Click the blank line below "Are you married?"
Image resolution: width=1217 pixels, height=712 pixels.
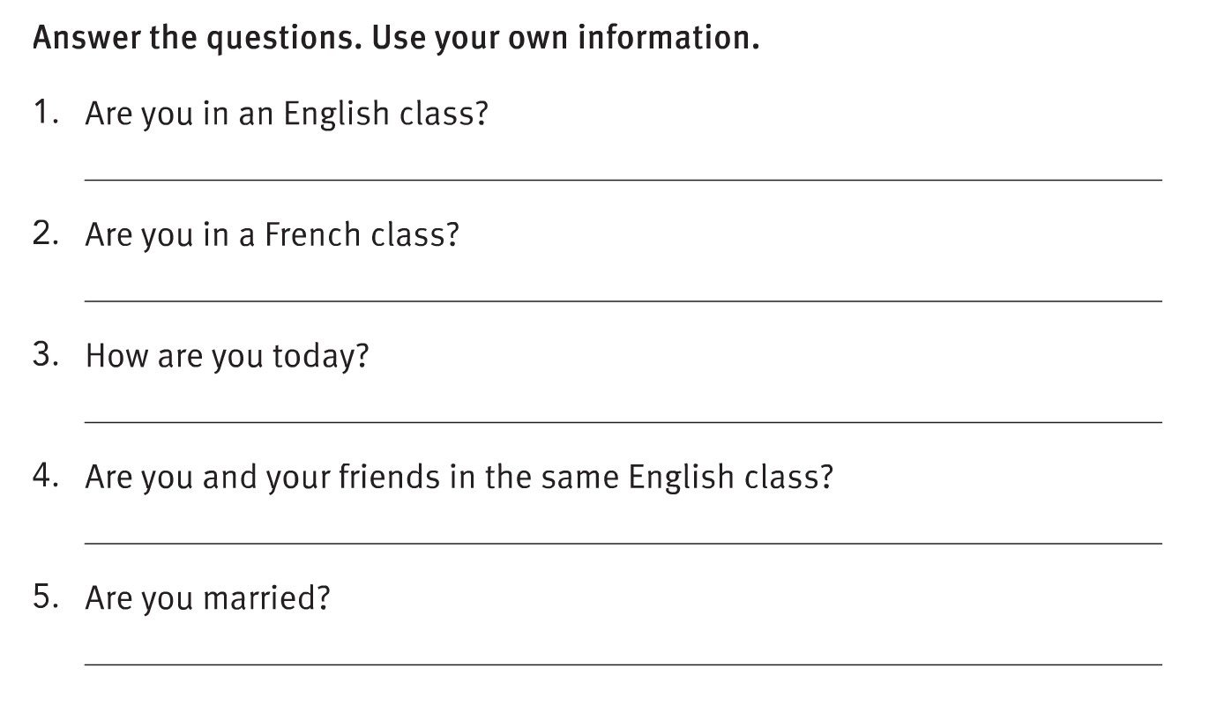pos(623,664)
